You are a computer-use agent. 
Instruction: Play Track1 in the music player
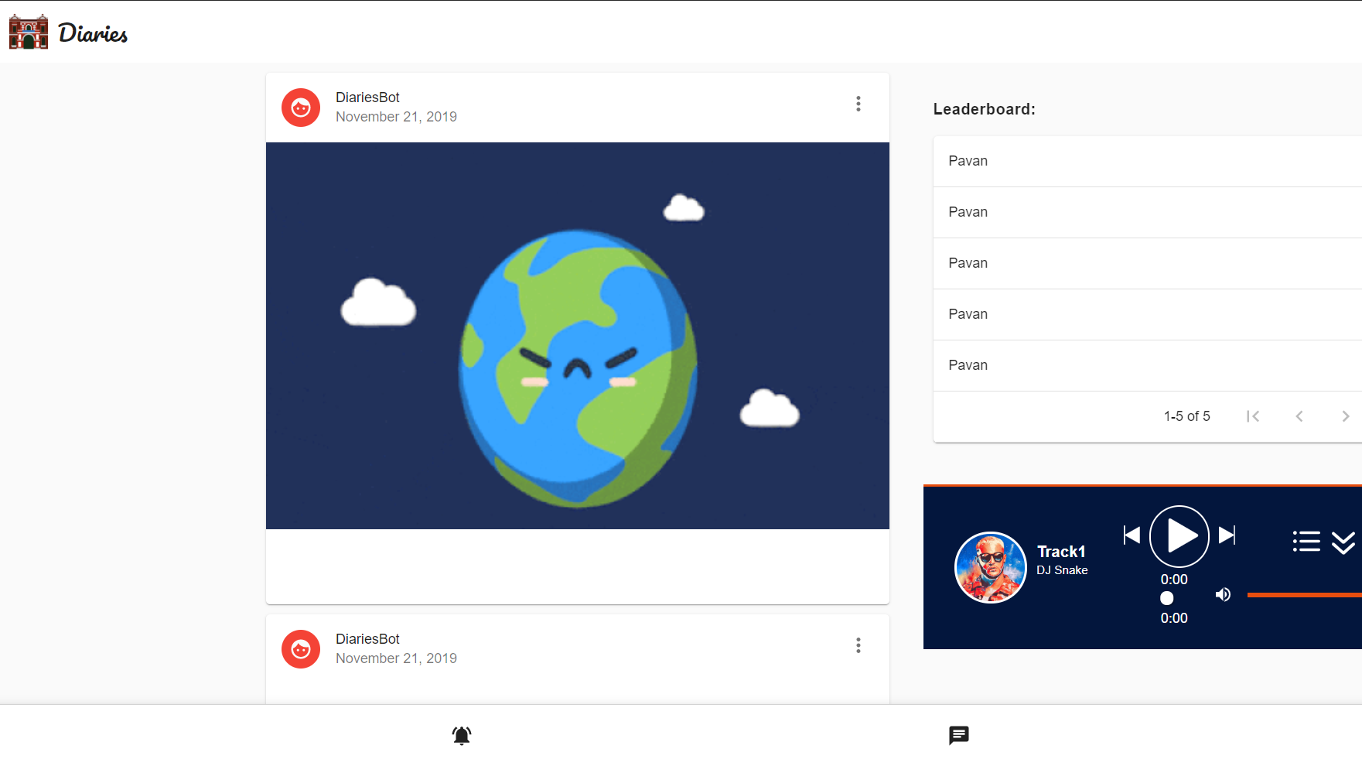coord(1179,535)
